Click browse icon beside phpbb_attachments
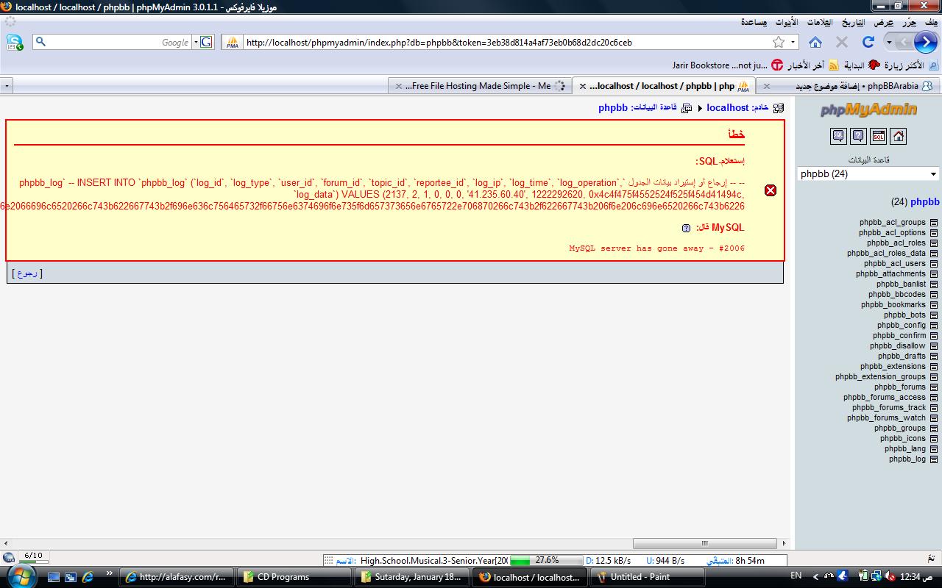942x588 pixels. [933, 274]
